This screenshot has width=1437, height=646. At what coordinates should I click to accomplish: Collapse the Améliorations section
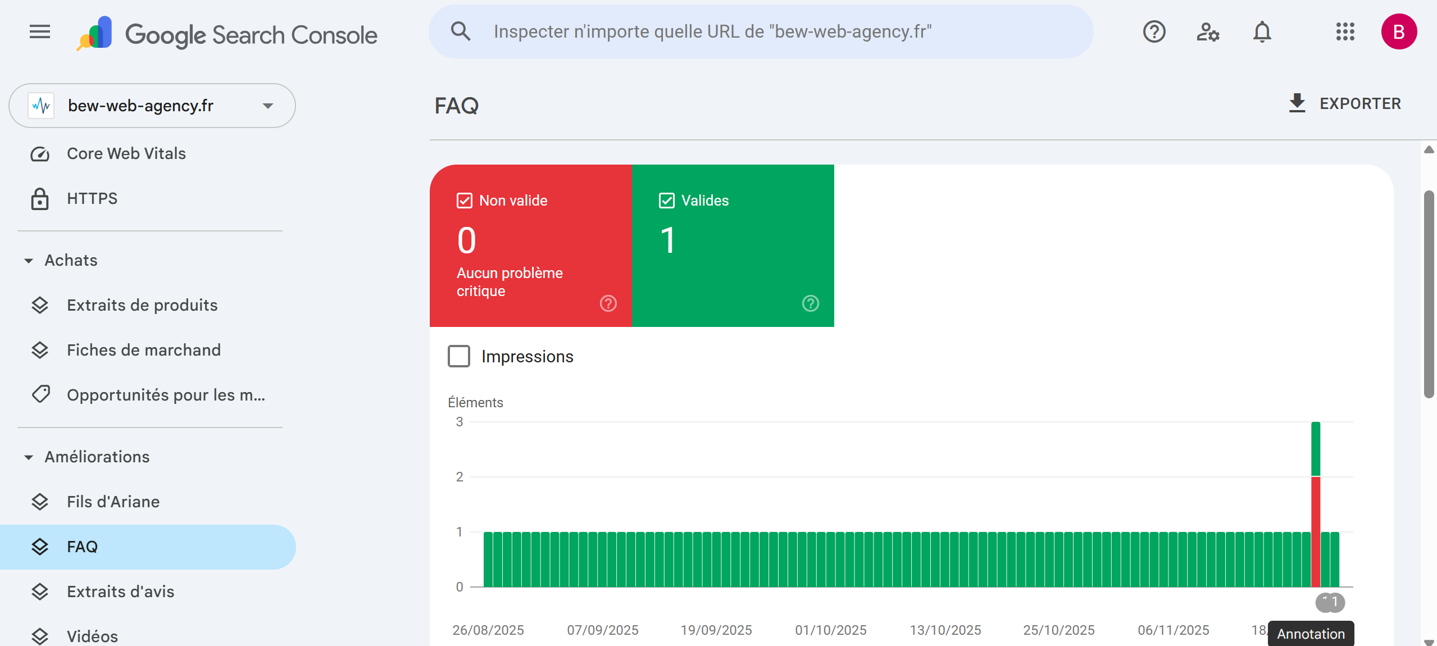pyautogui.click(x=29, y=457)
